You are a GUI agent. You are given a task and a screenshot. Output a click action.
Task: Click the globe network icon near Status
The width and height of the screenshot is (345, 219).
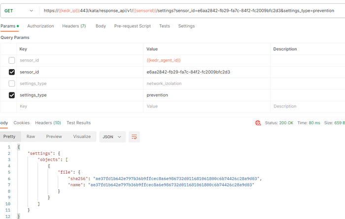tap(258, 123)
